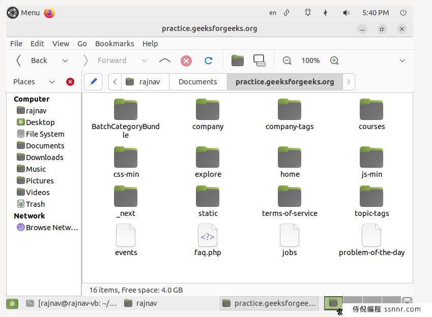
Task: Jump to Documents in the path bar
Action: (198, 82)
